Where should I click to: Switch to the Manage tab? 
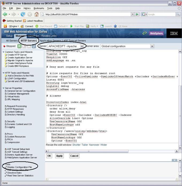tap(20, 36)
